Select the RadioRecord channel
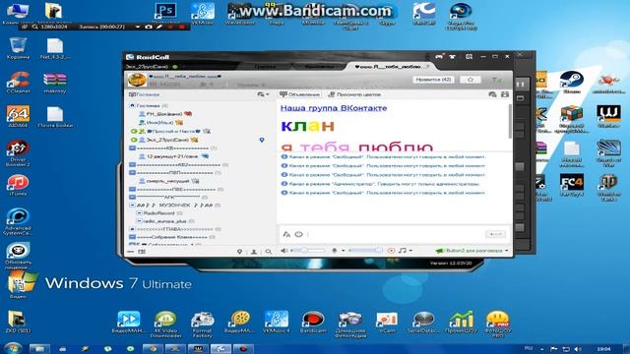Screen dimensions: 630x354 (x=159, y=213)
